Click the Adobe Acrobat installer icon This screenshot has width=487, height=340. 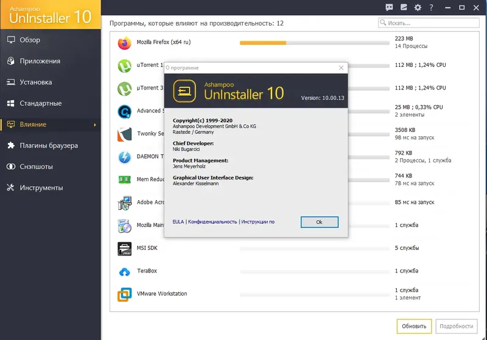click(125, 203)
